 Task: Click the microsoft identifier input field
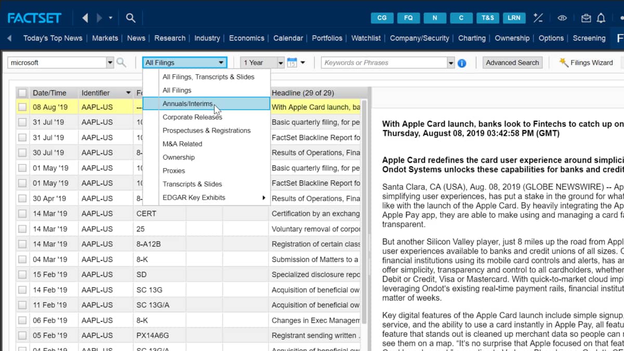click(57, 62)
